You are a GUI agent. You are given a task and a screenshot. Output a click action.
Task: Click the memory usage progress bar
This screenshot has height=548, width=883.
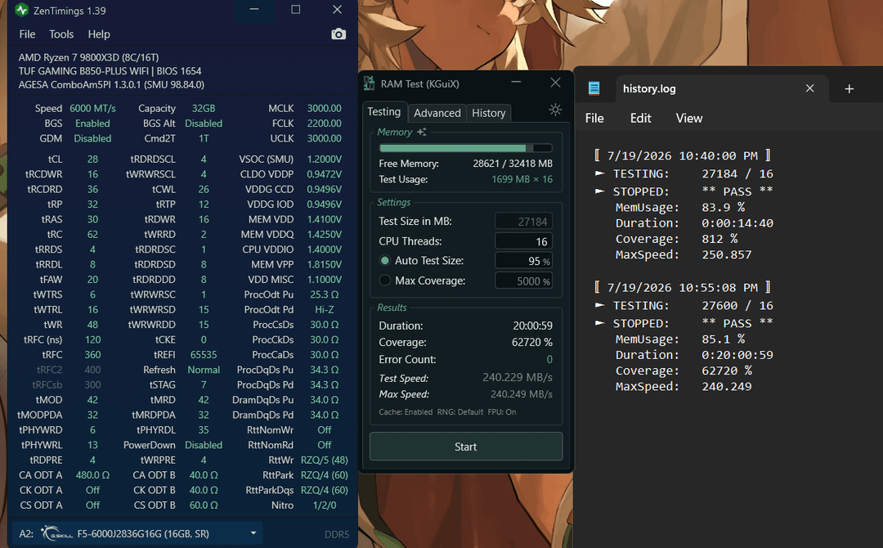tap(466, 148)
